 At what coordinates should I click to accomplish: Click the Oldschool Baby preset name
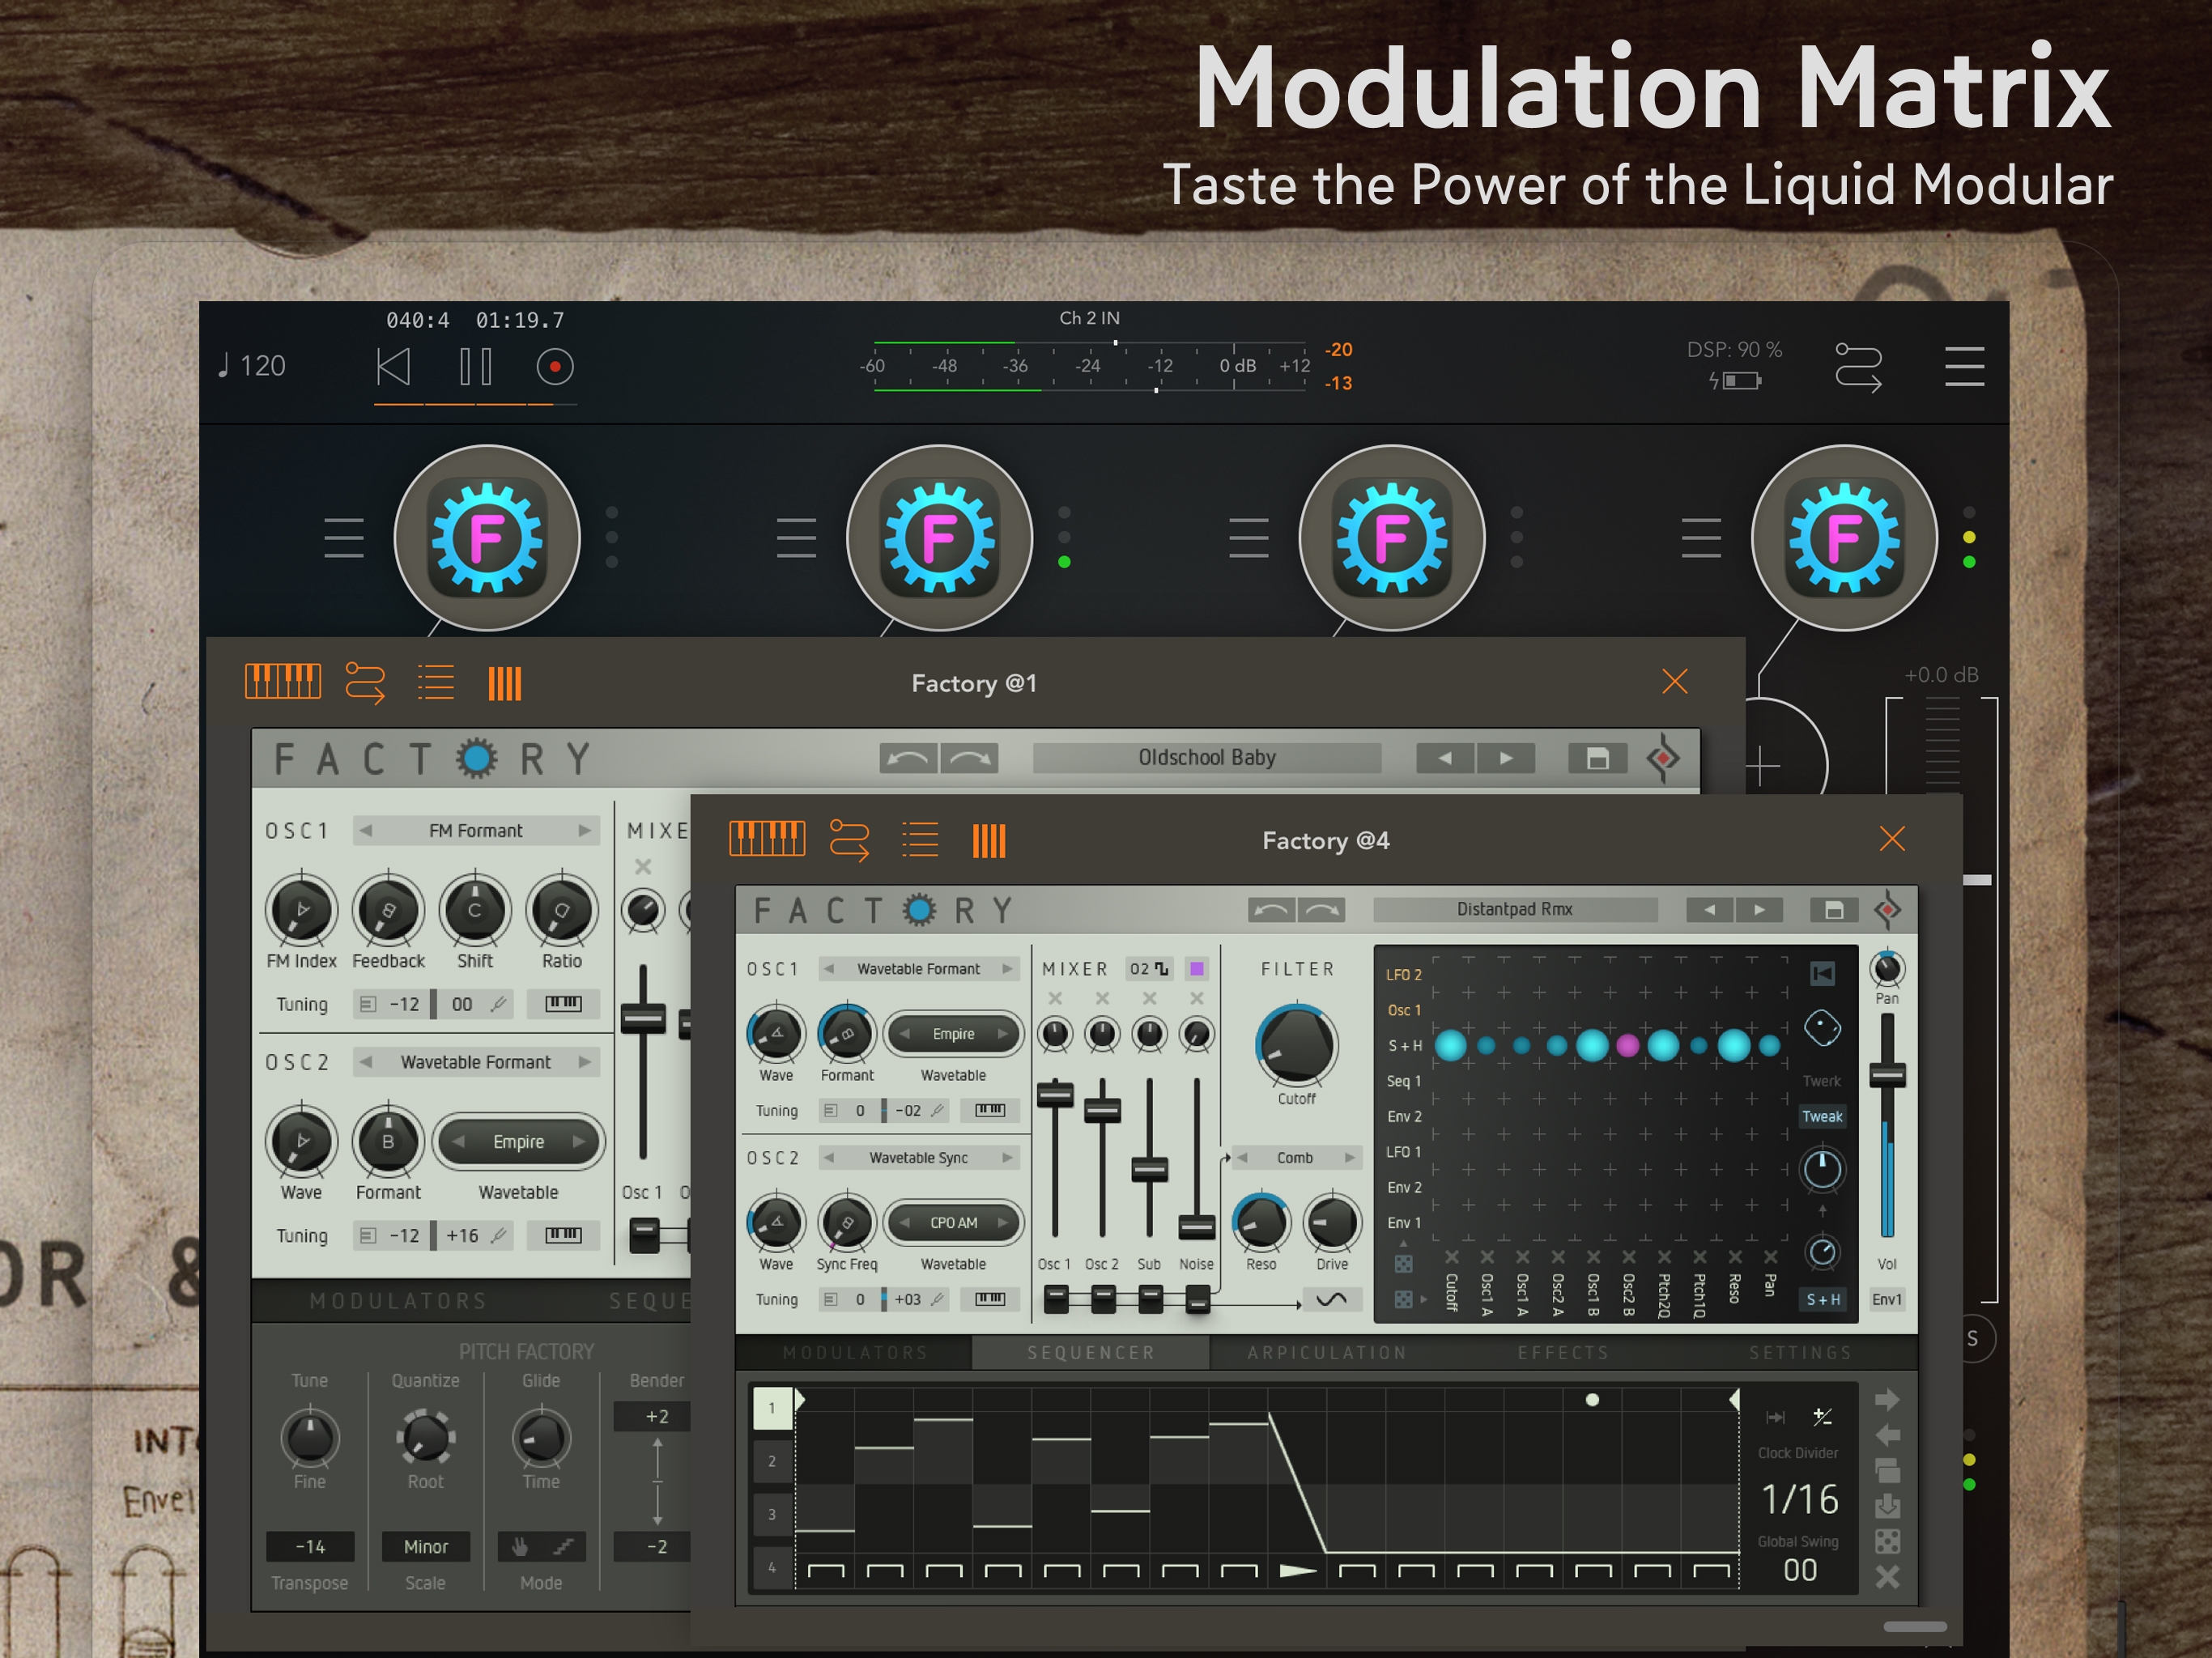(x=1207, y=758)
